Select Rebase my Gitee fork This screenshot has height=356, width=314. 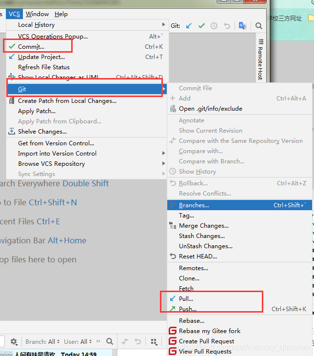coord(239,331)
